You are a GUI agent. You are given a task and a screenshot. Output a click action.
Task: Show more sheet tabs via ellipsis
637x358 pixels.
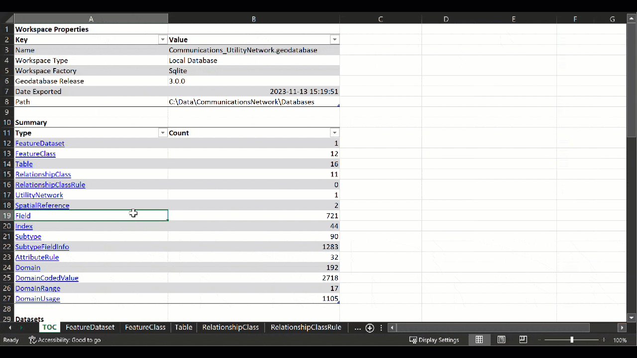tap(357, 328)
